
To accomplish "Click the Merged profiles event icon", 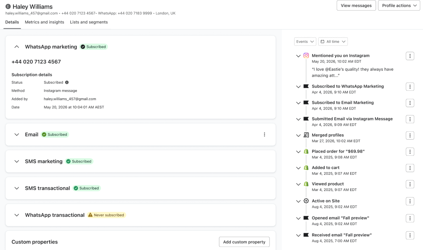I will point(306,135).
